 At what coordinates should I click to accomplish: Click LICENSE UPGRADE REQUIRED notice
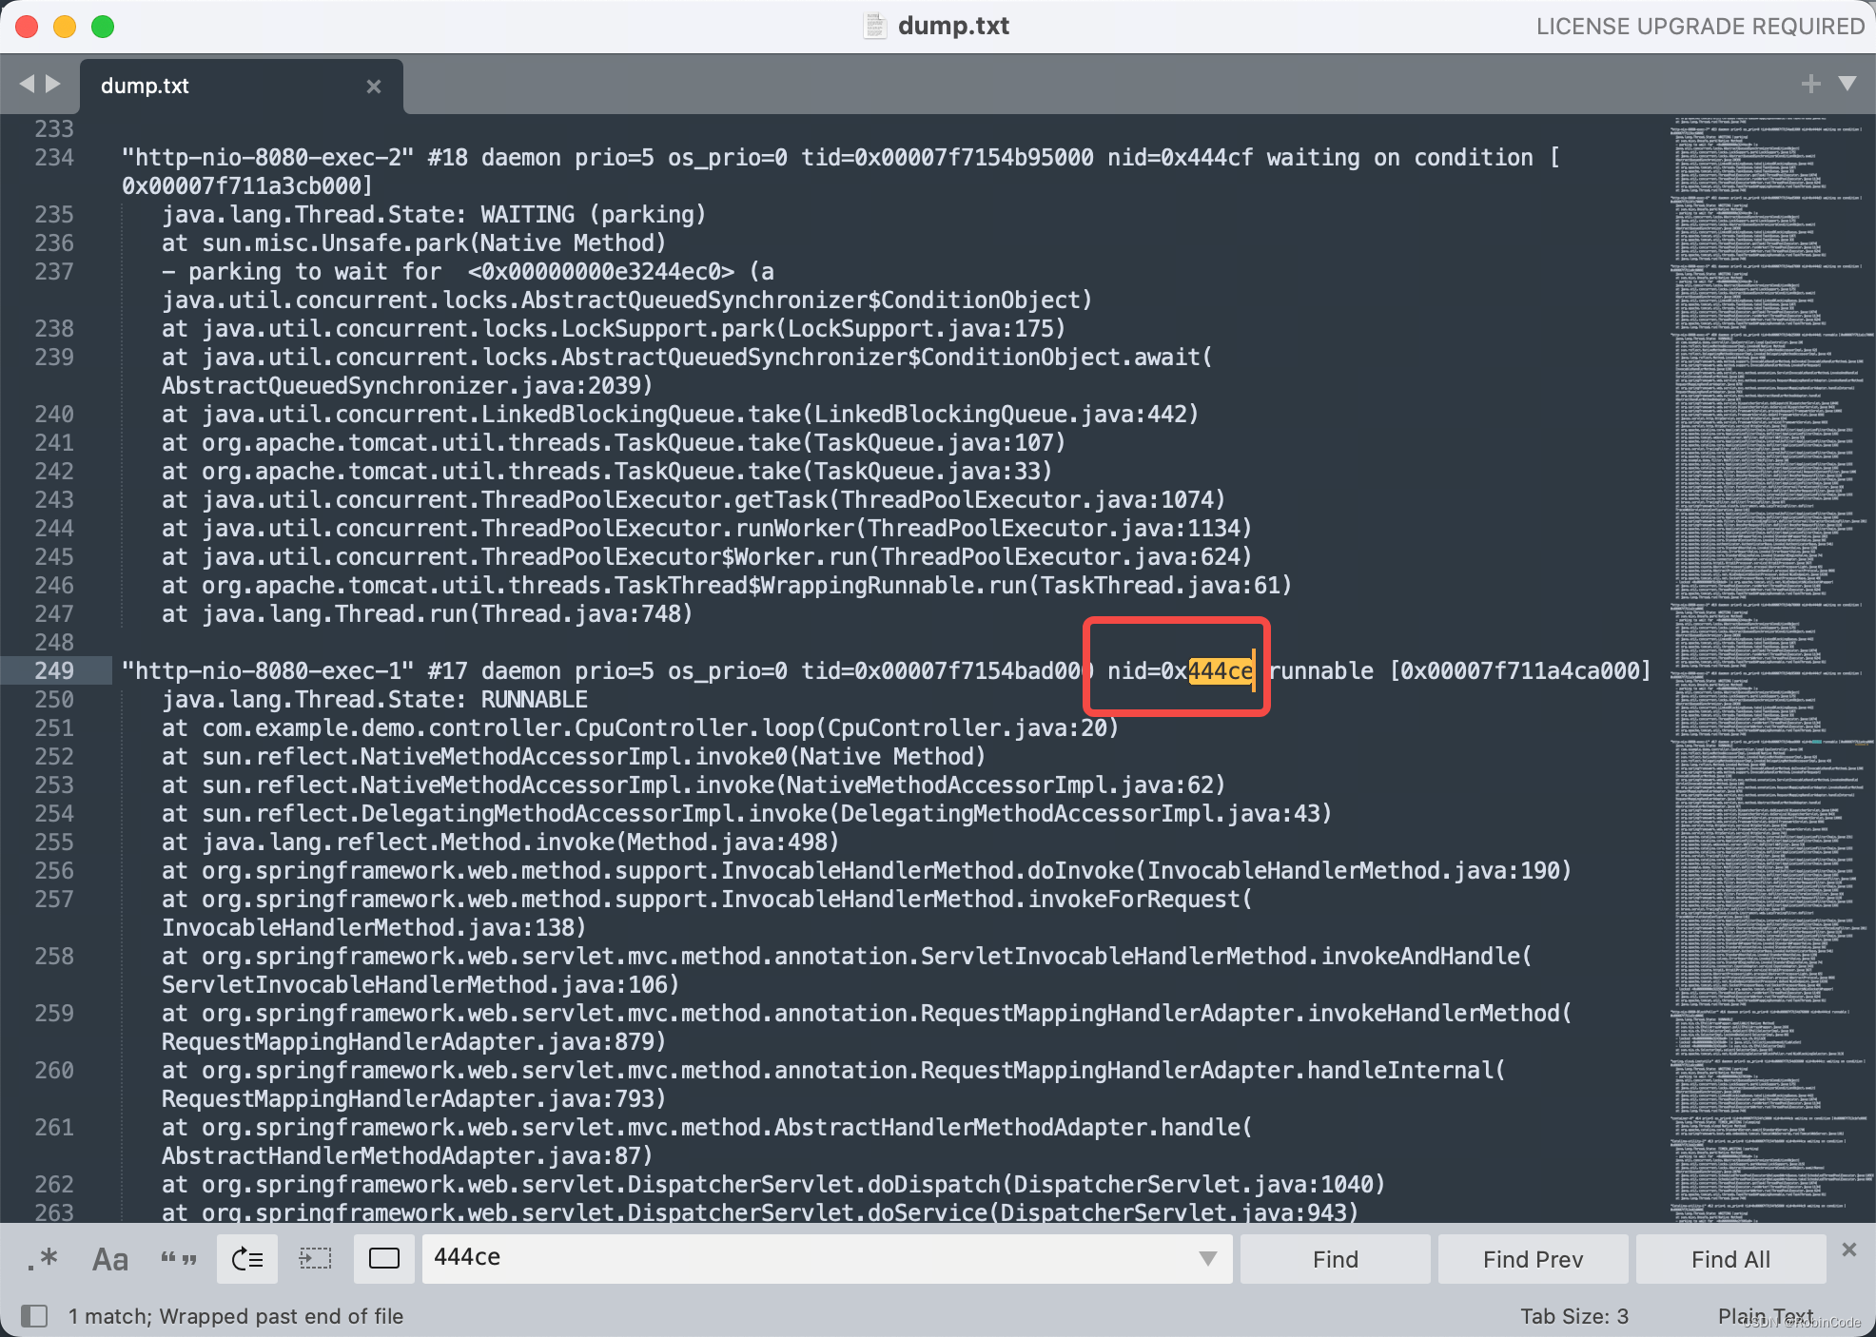tap(1700, 27)
